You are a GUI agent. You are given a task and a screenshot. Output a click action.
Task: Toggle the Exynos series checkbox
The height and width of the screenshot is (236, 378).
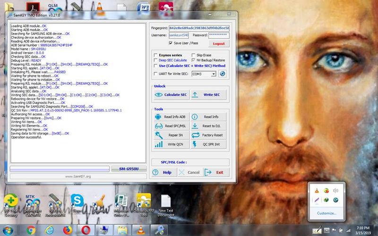tap(156, 55)
